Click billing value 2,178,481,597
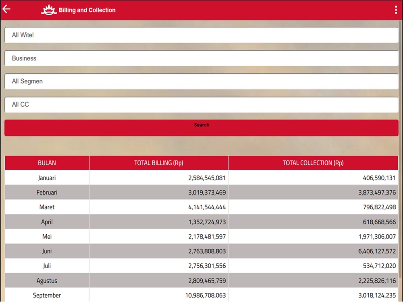 pos(207,236)
